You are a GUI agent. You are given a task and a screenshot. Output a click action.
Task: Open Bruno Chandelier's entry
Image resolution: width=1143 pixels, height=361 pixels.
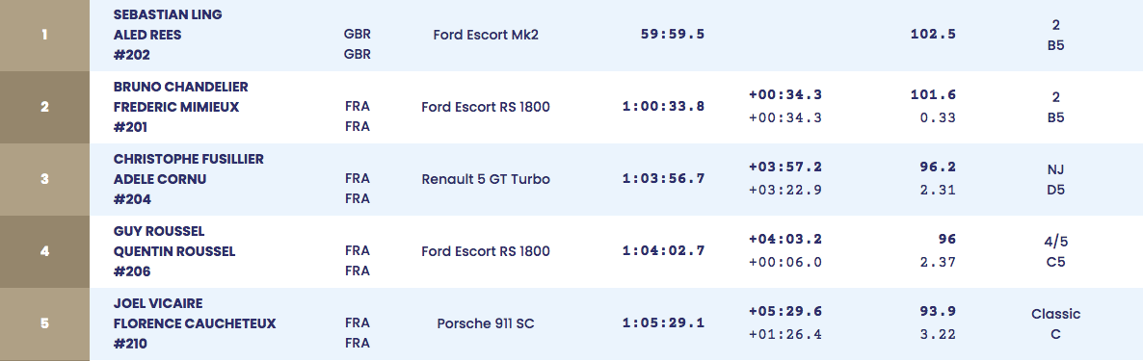coord(181,87)
